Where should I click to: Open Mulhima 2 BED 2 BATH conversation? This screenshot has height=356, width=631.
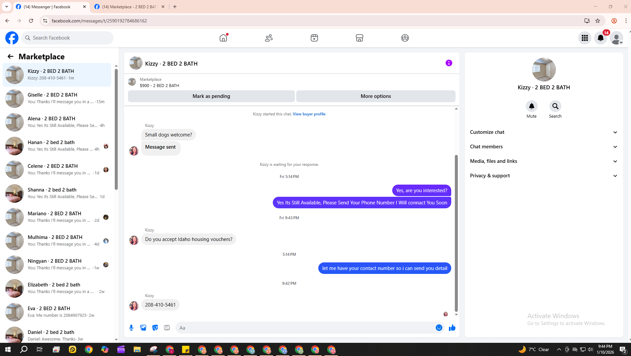click(57, 241)
